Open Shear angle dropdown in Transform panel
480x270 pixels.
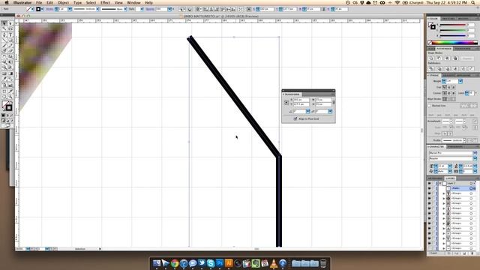click(330, 111)
